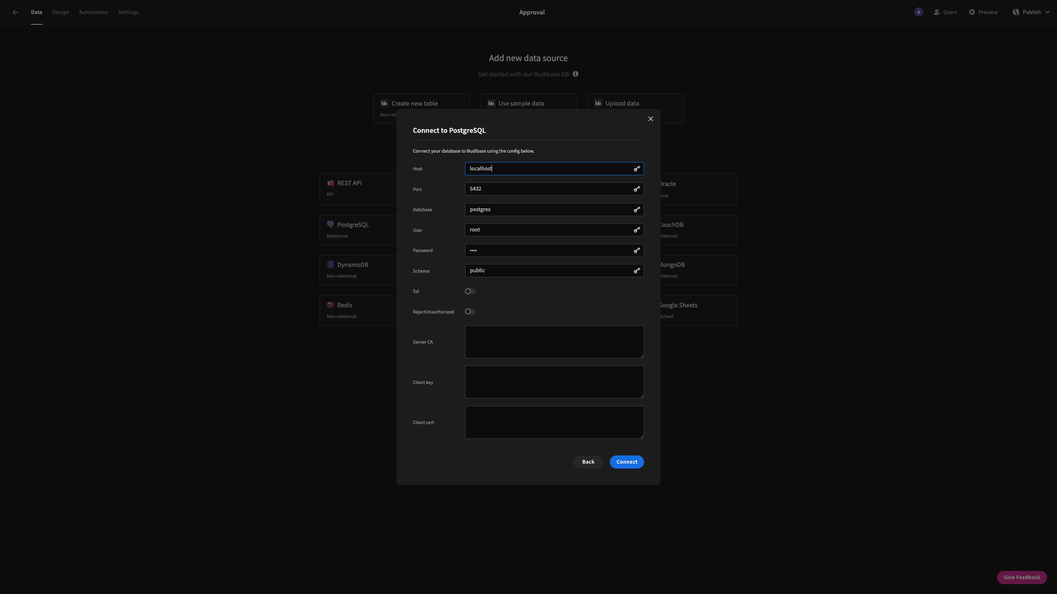This screenshot has height=594, width=1057.
Task: Enable the RejectUnauthorized toggle
Action: point(470,311)
